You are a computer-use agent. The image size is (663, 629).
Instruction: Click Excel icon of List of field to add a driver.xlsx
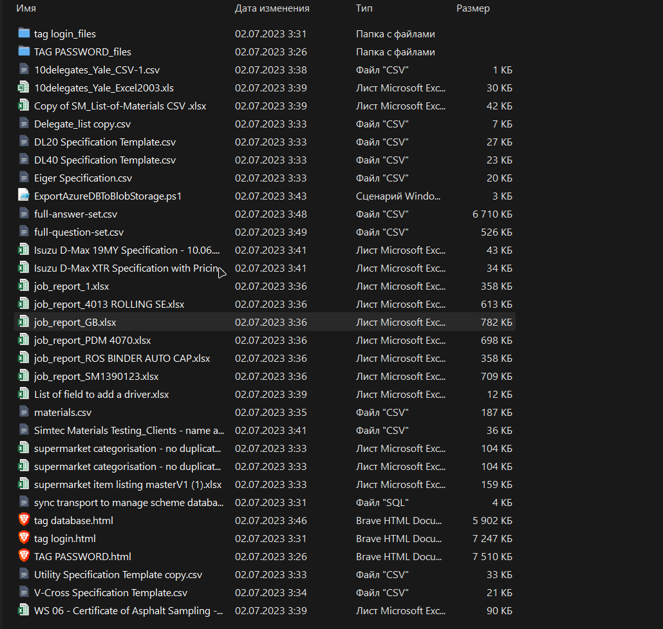coord(24,394)
